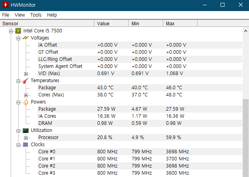Select the System Agent Offset row
This screenshot has width=249, height=177.
tap(140, 66)
